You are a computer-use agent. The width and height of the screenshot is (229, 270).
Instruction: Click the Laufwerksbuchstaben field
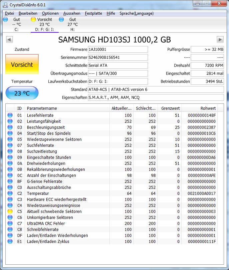coord(118,81)
